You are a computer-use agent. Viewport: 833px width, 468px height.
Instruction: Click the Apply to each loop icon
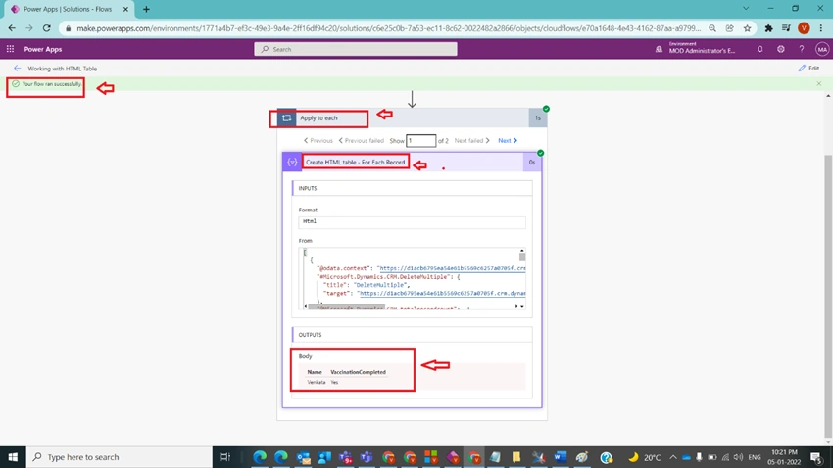(286, 117)
